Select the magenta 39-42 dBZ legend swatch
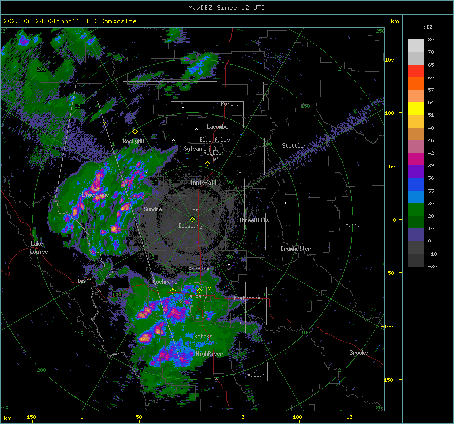 (x=416, y=159)
